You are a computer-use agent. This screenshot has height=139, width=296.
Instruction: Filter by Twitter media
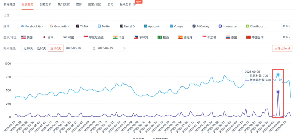pos(104,26)
